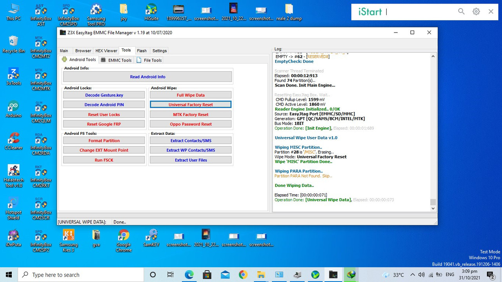Image resolution: width=502 pixels, height=282 pixels.
Task: Click Read Android Info button
Action: (147, 77)
